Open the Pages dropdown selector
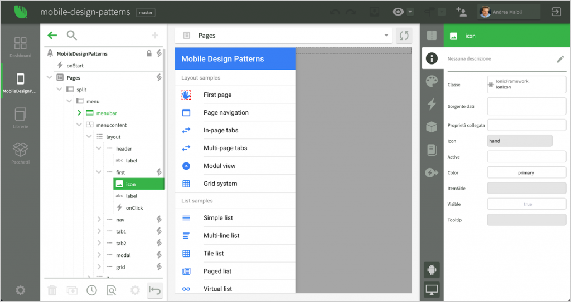This screenshot has width=571, height=302. 283,36
